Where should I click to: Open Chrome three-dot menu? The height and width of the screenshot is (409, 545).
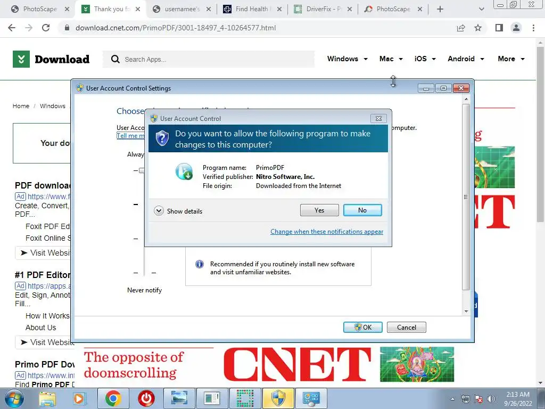coord(533,28)
